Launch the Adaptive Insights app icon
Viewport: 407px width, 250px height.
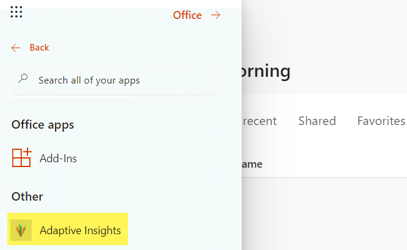pos(21,230)
